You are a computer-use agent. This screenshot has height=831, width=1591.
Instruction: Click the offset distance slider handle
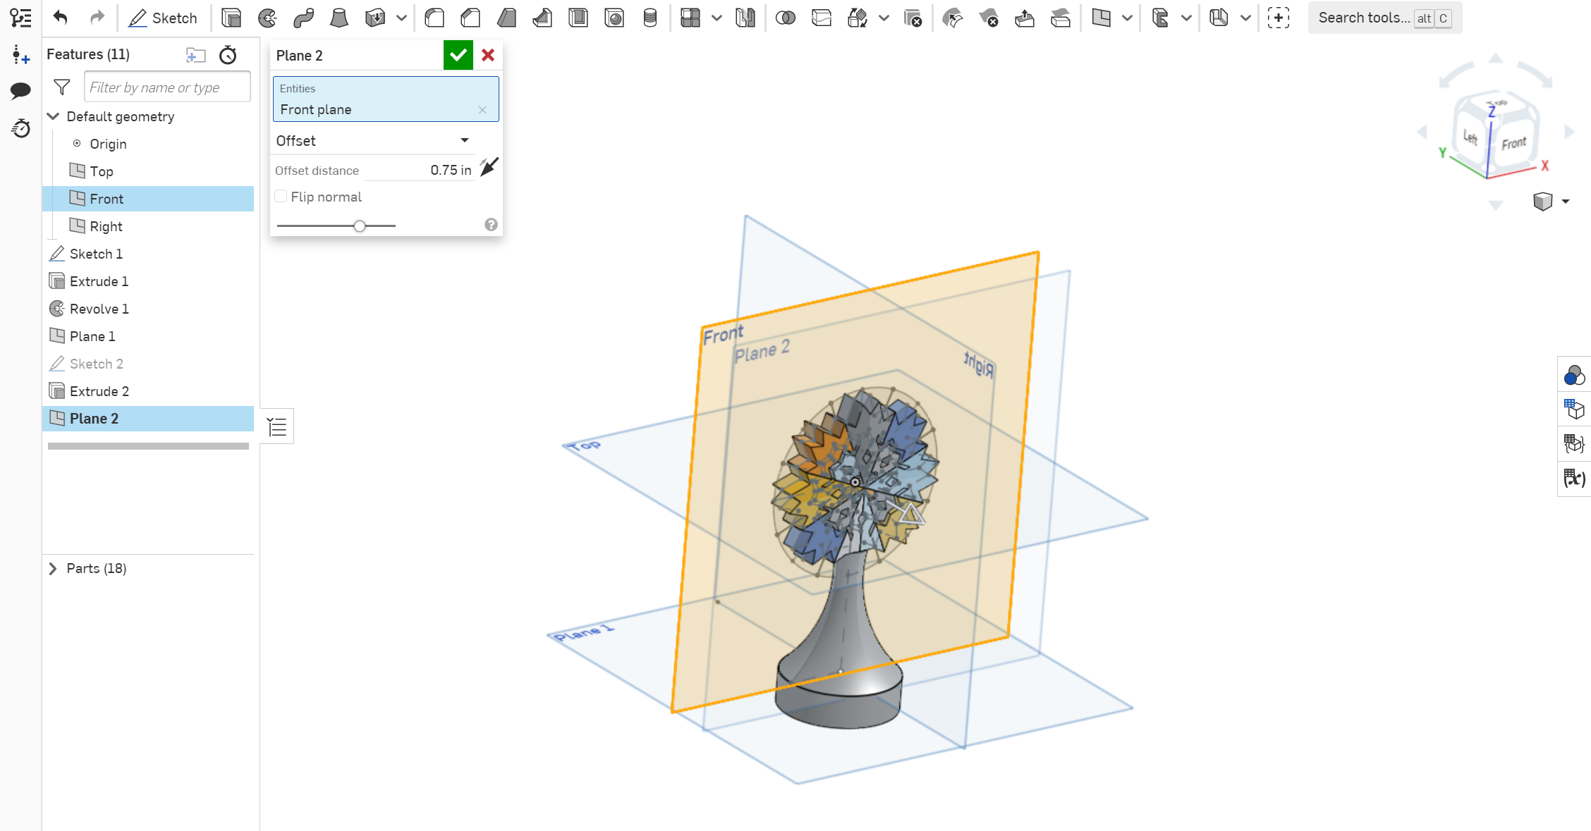tap(360, 226)
